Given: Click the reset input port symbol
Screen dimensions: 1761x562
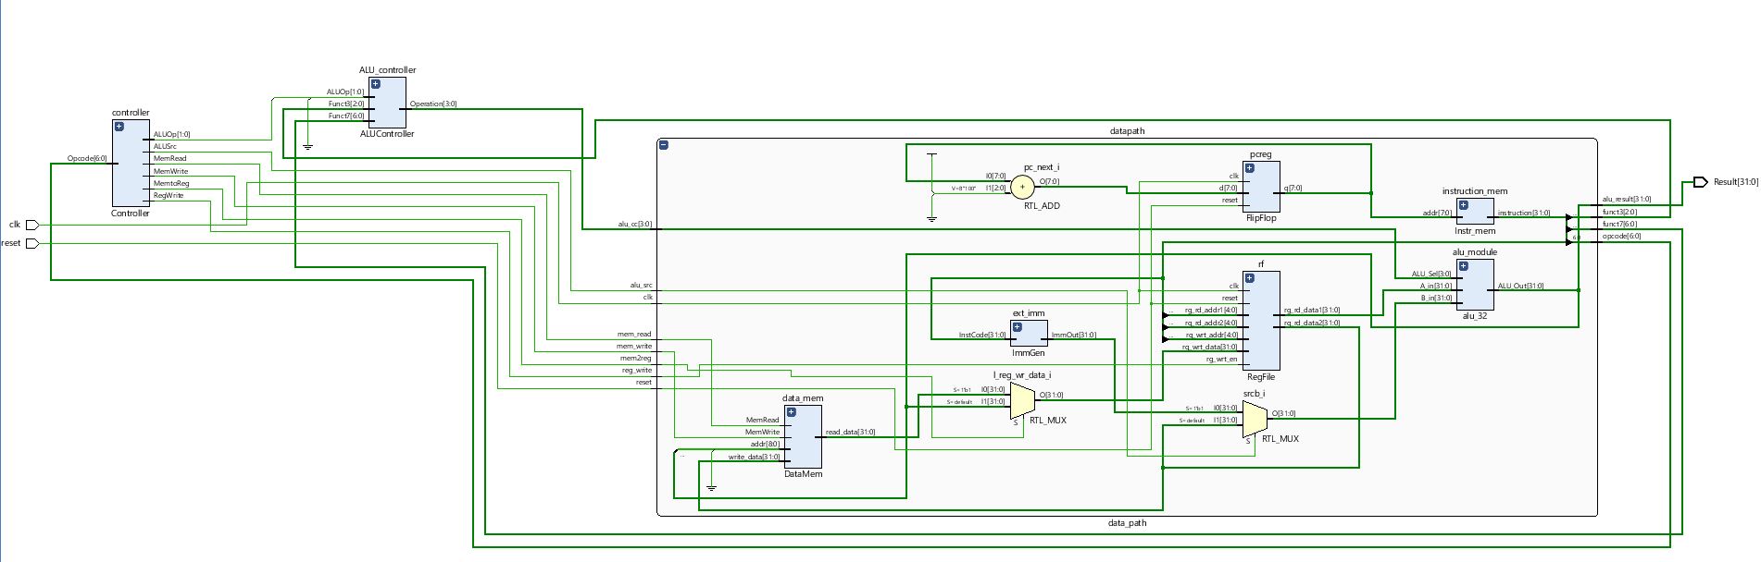Looking at the screenshot, I should tap(31, 243).
